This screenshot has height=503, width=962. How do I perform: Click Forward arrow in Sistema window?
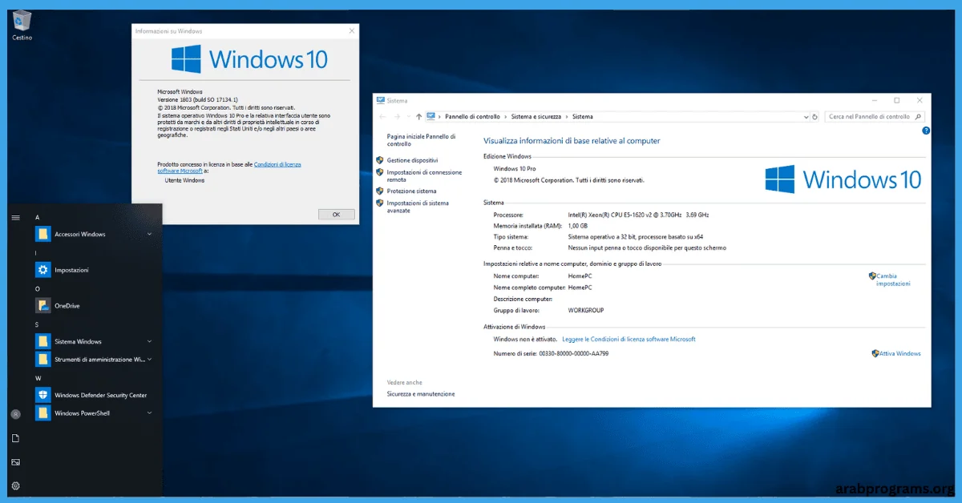tap(397, 116)
